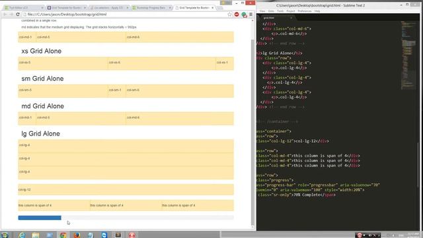
Task: Click the 'sm Grid Alone' heading
Action: point(42,79)
